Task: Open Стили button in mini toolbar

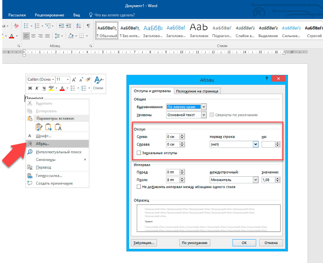Action: (98, 83)
